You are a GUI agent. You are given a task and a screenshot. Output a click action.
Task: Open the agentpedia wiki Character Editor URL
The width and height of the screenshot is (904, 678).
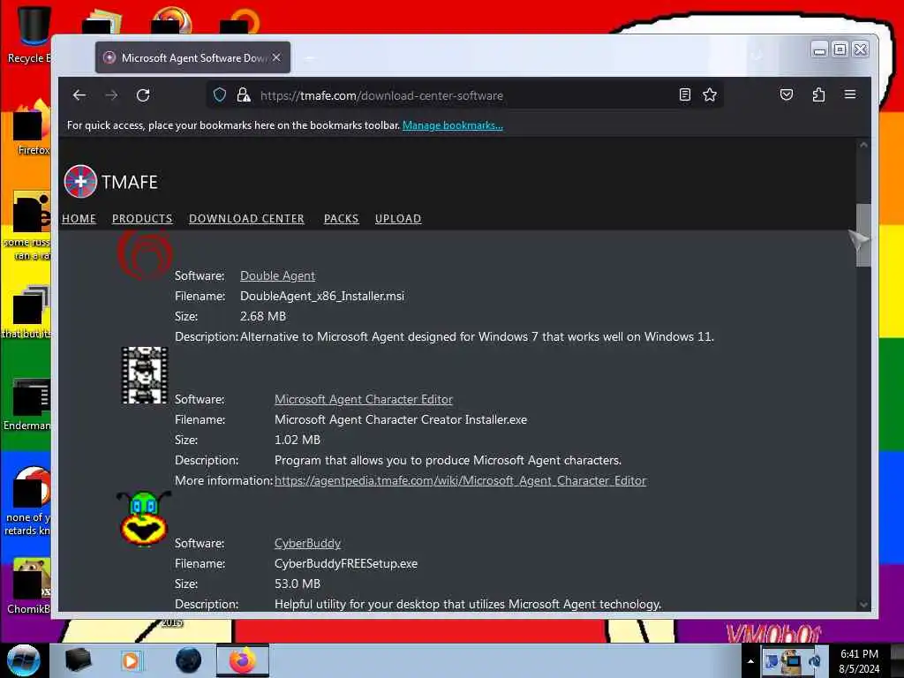[461, 481]
